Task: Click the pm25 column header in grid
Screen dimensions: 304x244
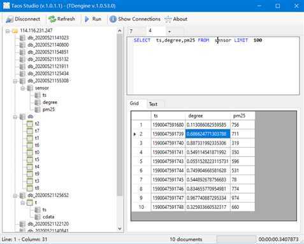Action: 243,116
